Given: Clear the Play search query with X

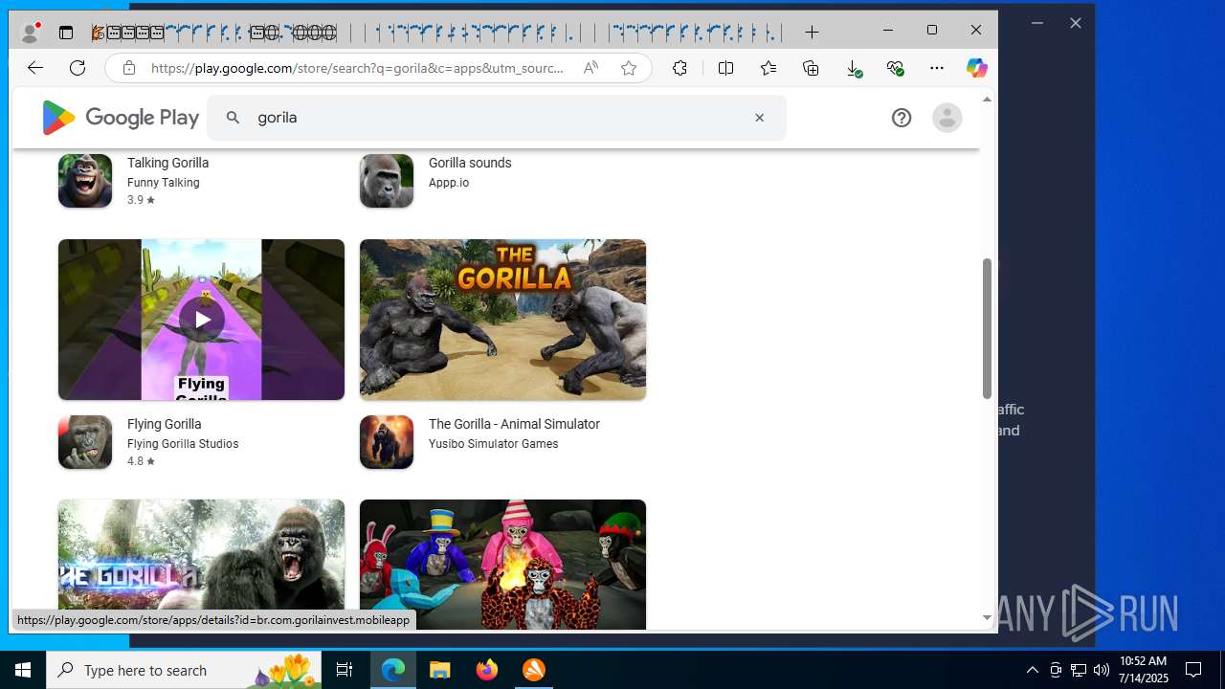Looking at the screenshot, I should coord(759,118).
